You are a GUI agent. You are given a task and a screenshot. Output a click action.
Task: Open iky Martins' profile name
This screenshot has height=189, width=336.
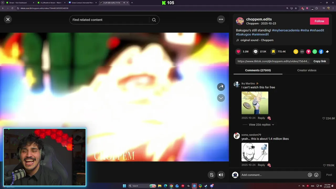pos(248,83)
